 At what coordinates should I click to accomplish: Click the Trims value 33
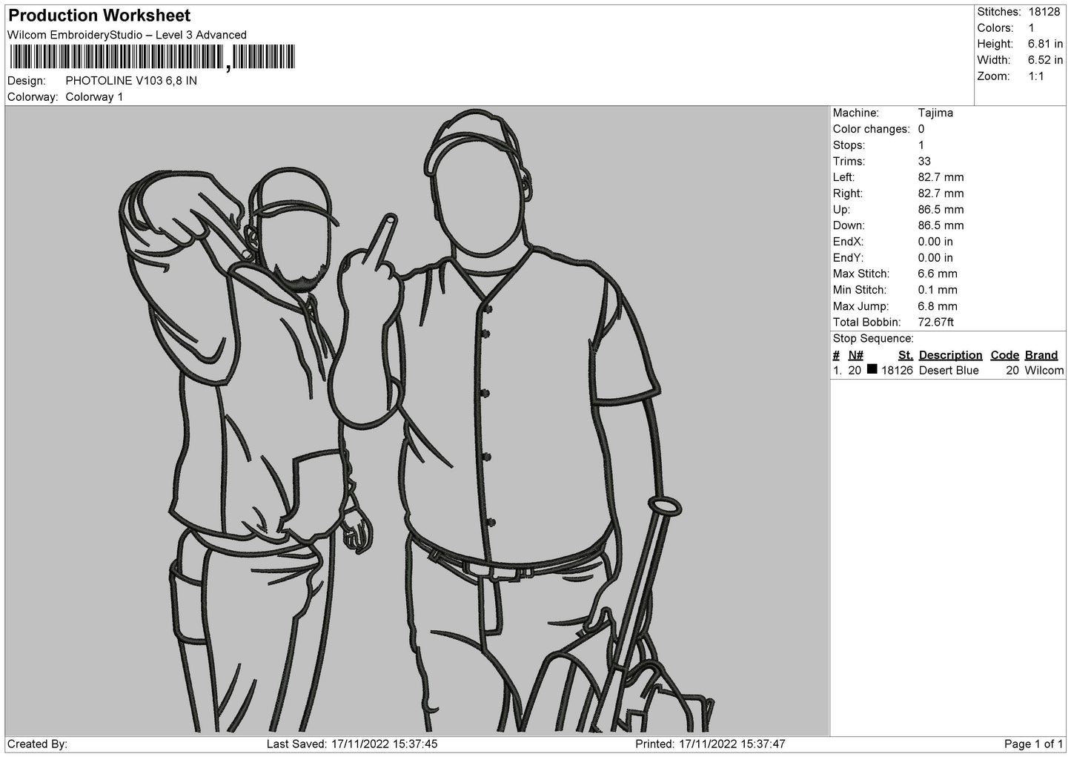coord(924,161)
